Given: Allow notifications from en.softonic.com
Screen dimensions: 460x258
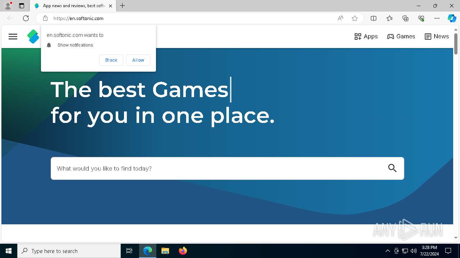Looking at the screenshot, I should point(138,60).
